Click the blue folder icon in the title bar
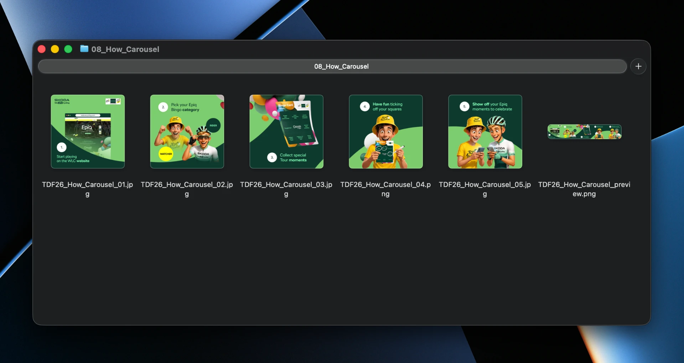 click(x=84, y=49)
